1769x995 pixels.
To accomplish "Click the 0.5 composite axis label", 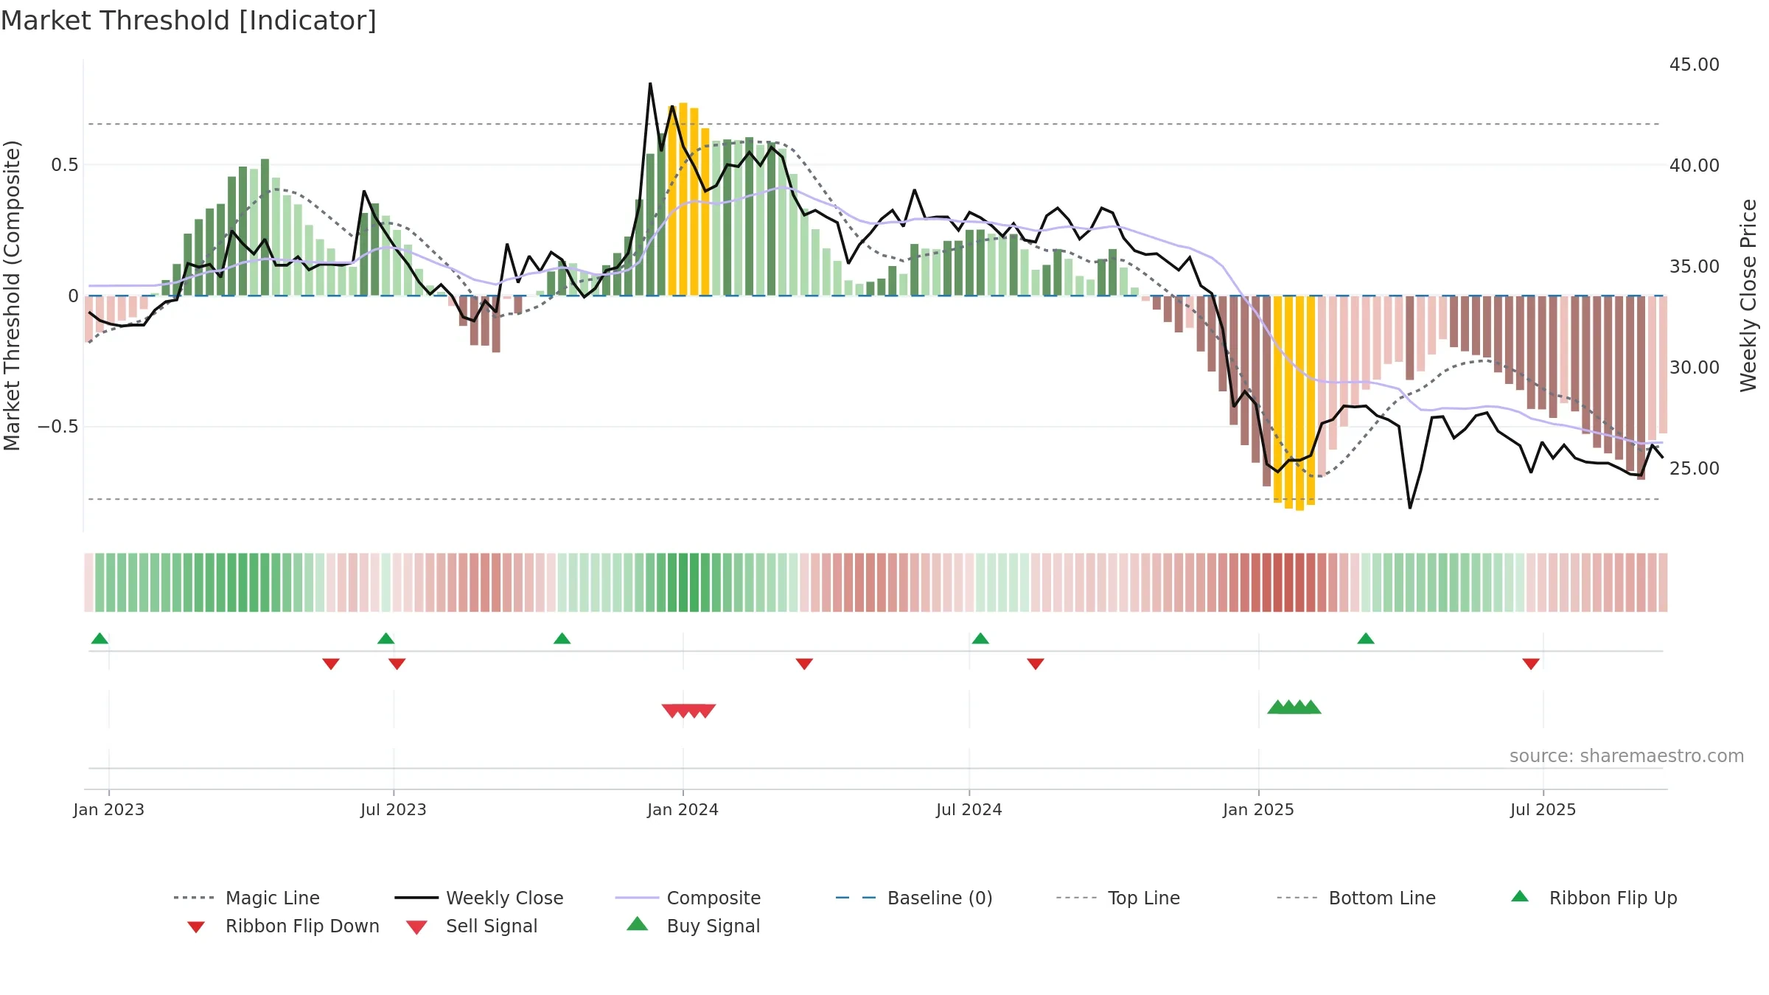I will [65, 165].
